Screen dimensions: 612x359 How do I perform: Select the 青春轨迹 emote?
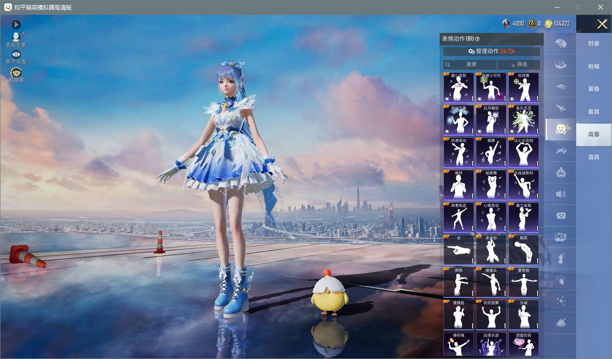click(x=459, y=217)
